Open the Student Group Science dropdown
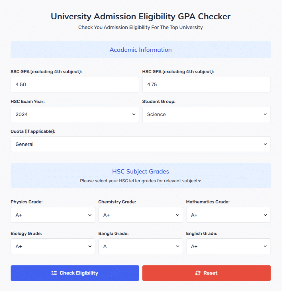Viewport: 282px width, 291px height. tap(207, 114)
